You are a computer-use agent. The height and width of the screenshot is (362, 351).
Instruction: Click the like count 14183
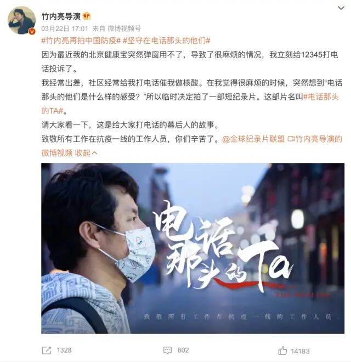coord(300,351)
